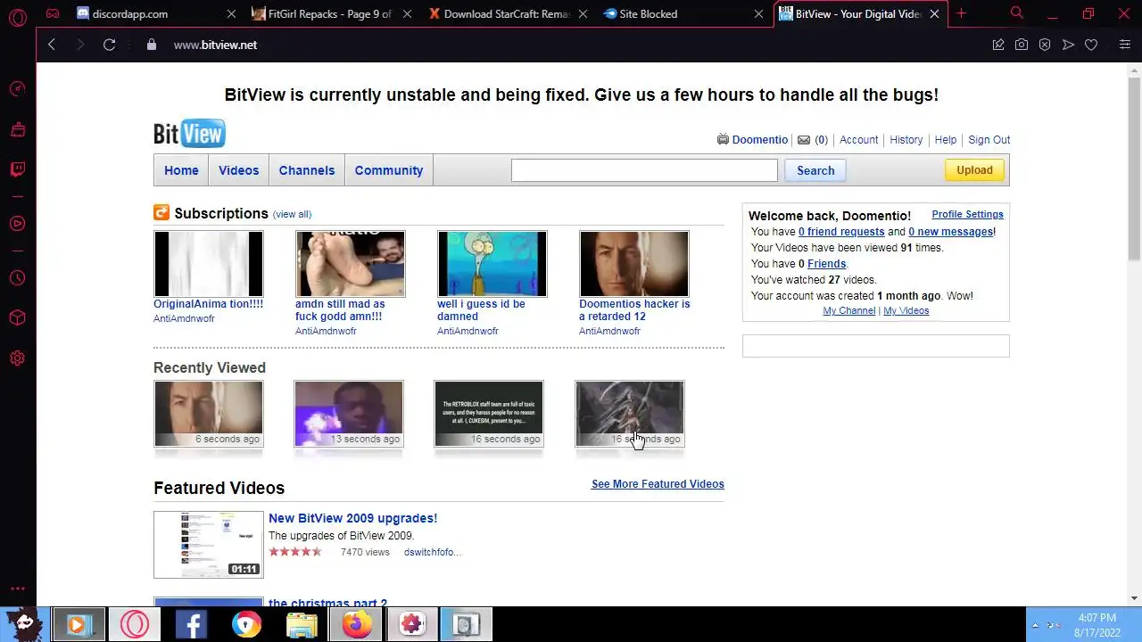Open 0 new messages link
1142x642 pixels.
[x=950, y=232]
